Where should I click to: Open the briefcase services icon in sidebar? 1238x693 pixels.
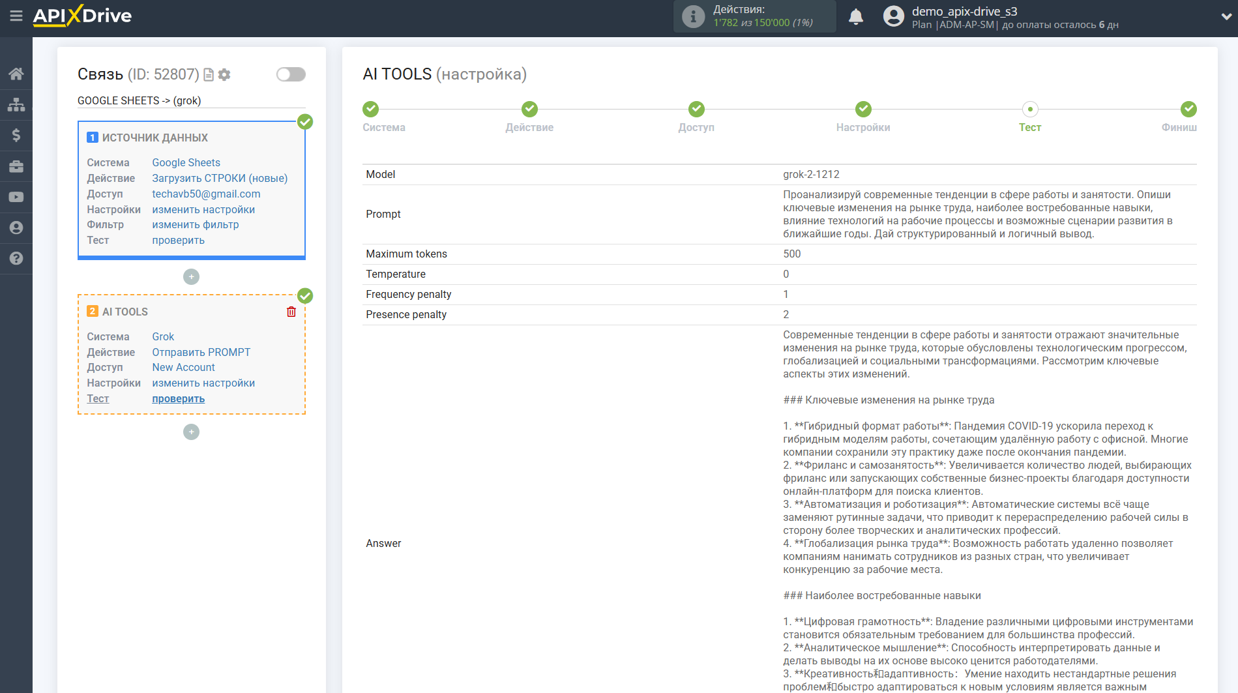(x=16, y=166)
